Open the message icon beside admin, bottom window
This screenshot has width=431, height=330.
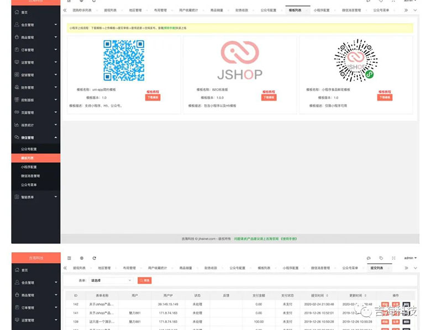click(369, 258)
